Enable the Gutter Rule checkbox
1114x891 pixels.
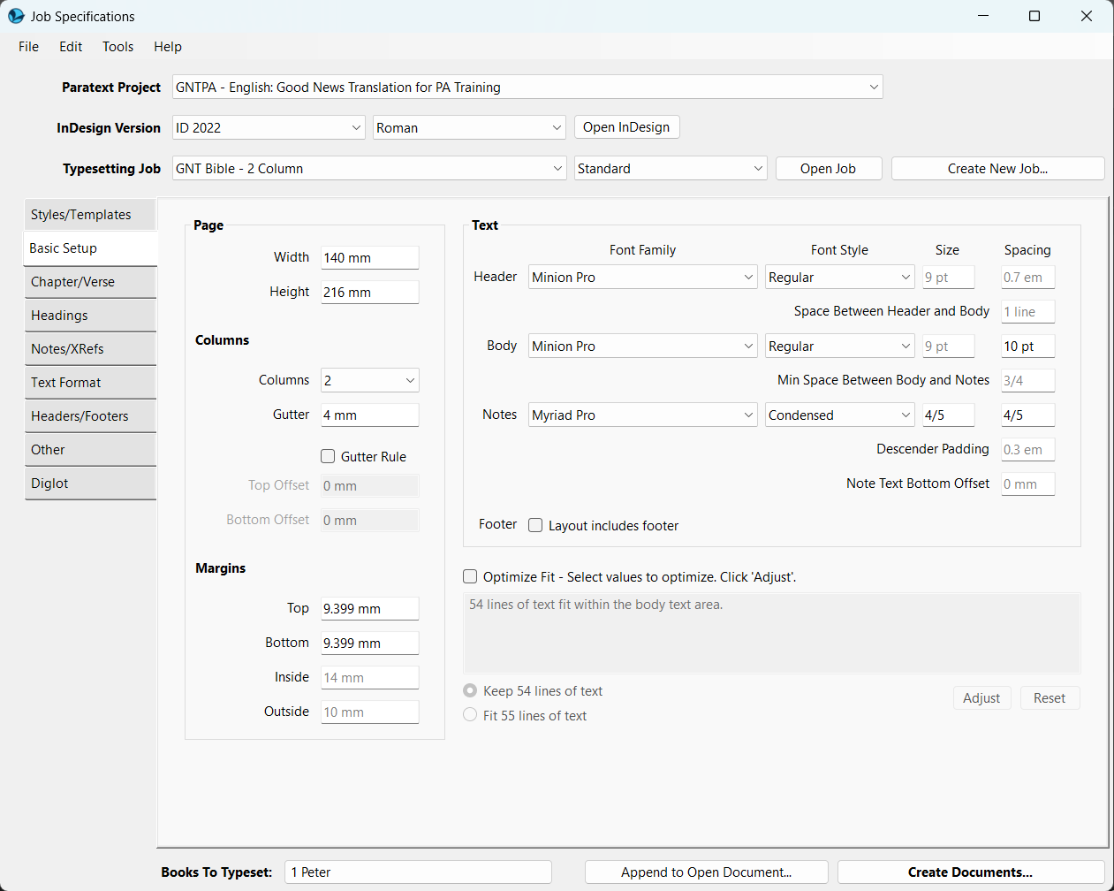tap(328, 456)
